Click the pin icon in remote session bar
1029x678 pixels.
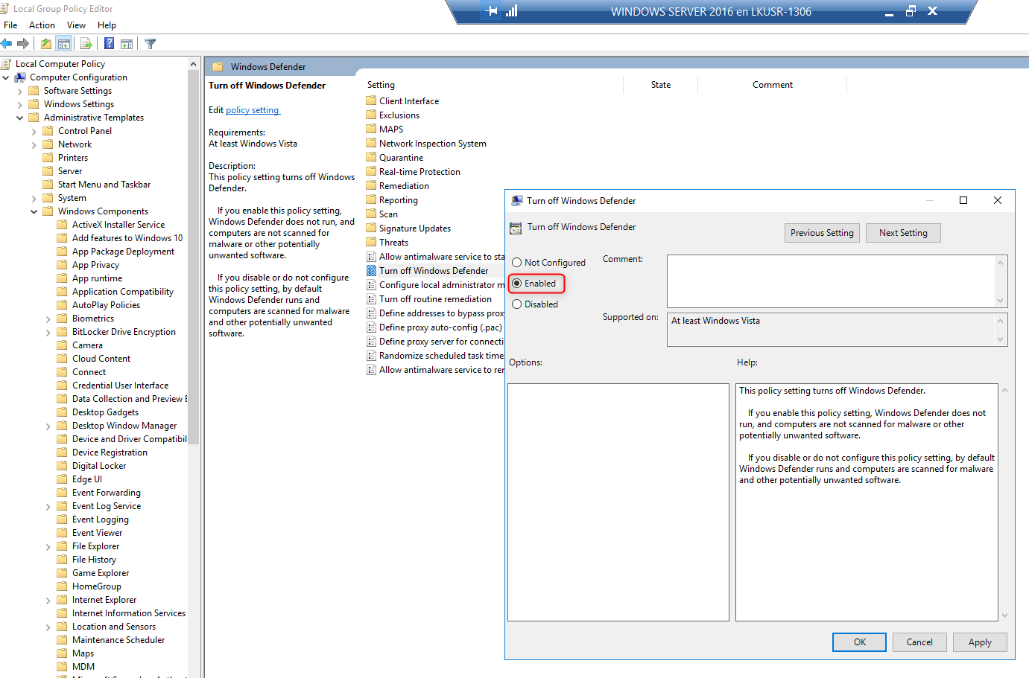pos(491,11)
